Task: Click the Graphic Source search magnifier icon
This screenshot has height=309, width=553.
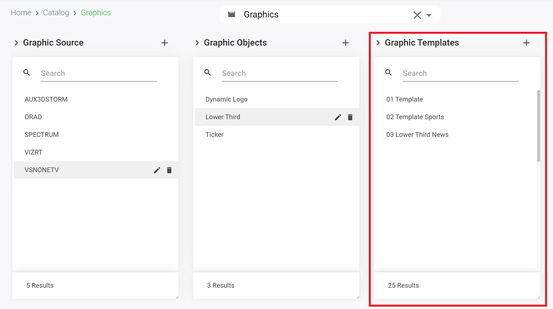Action: pyautogui.click(x=27, y=73)
